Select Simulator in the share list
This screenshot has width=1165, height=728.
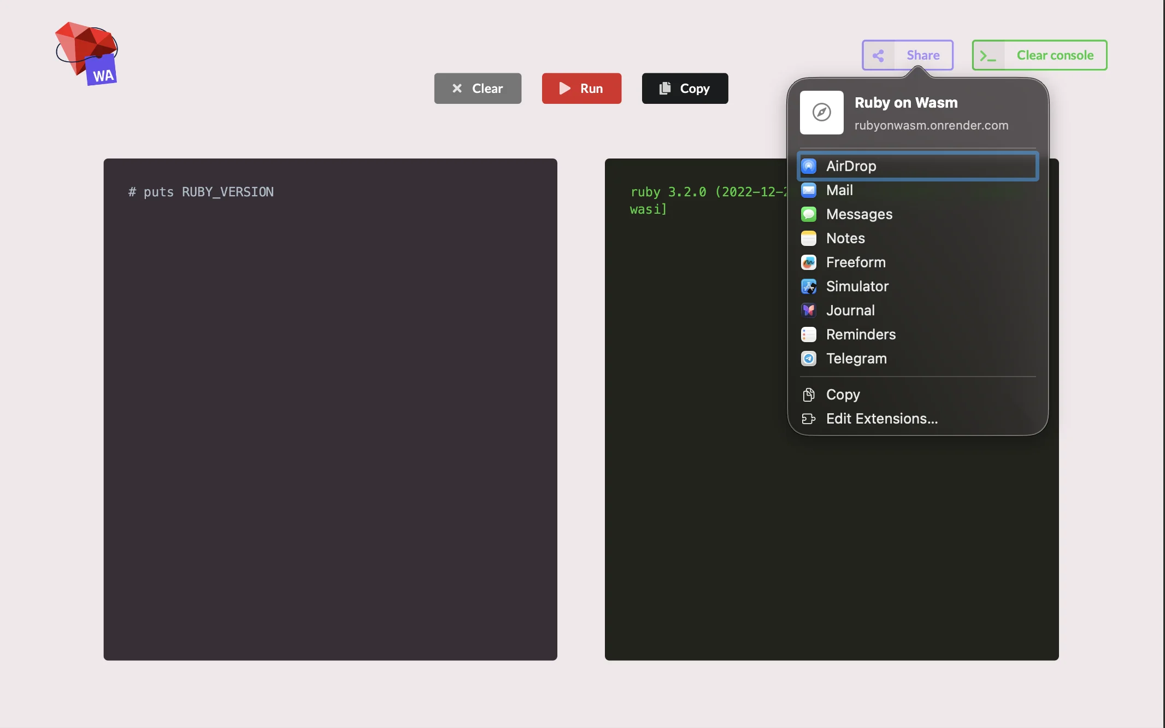(x=857, y=286)
